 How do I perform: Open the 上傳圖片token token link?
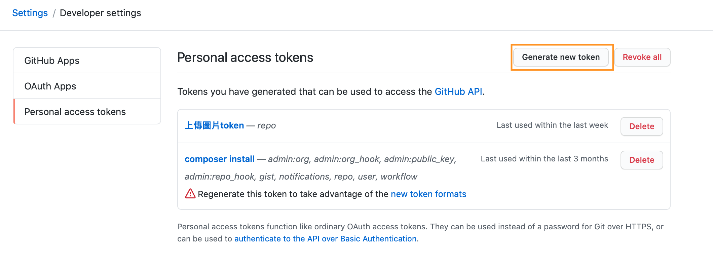[214, 125]
